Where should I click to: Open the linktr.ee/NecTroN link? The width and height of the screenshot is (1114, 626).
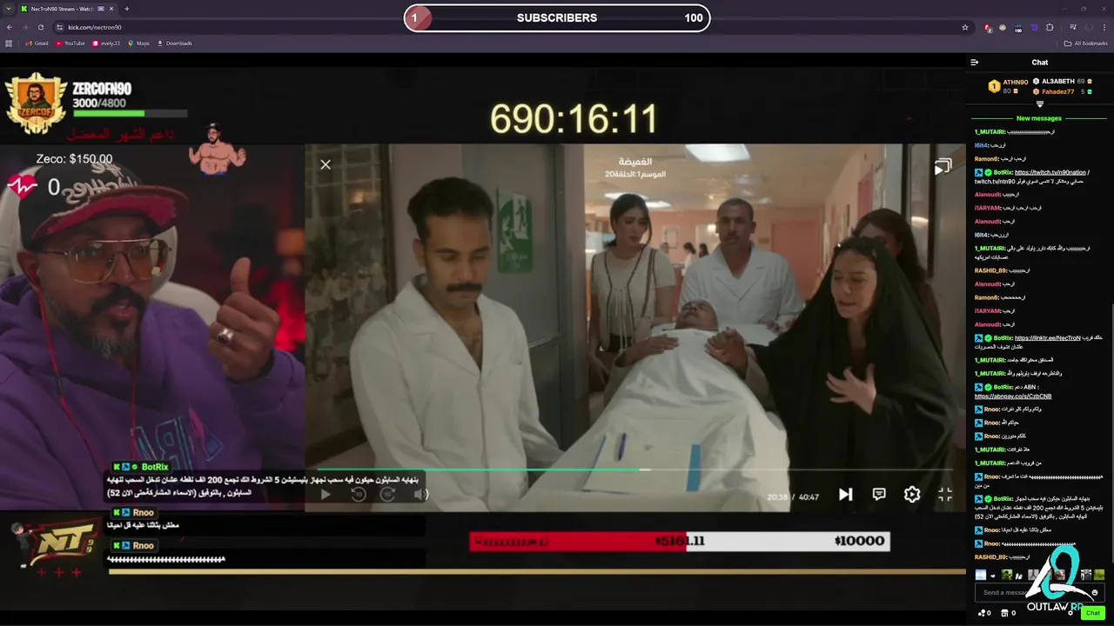tap(1047, 337)
